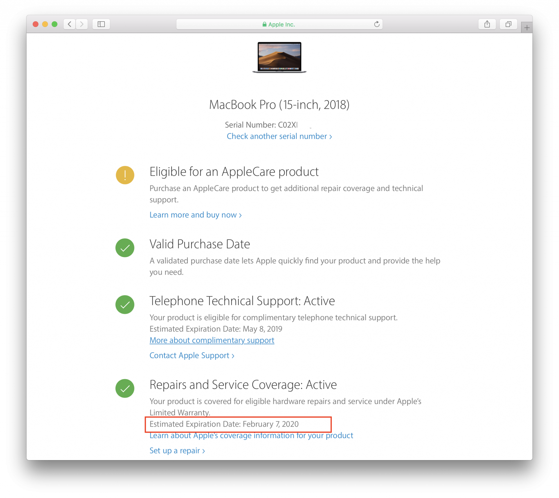Click the Safari back arrow button
This screenshot has height=498, width=559.
[x=70, y=24]
